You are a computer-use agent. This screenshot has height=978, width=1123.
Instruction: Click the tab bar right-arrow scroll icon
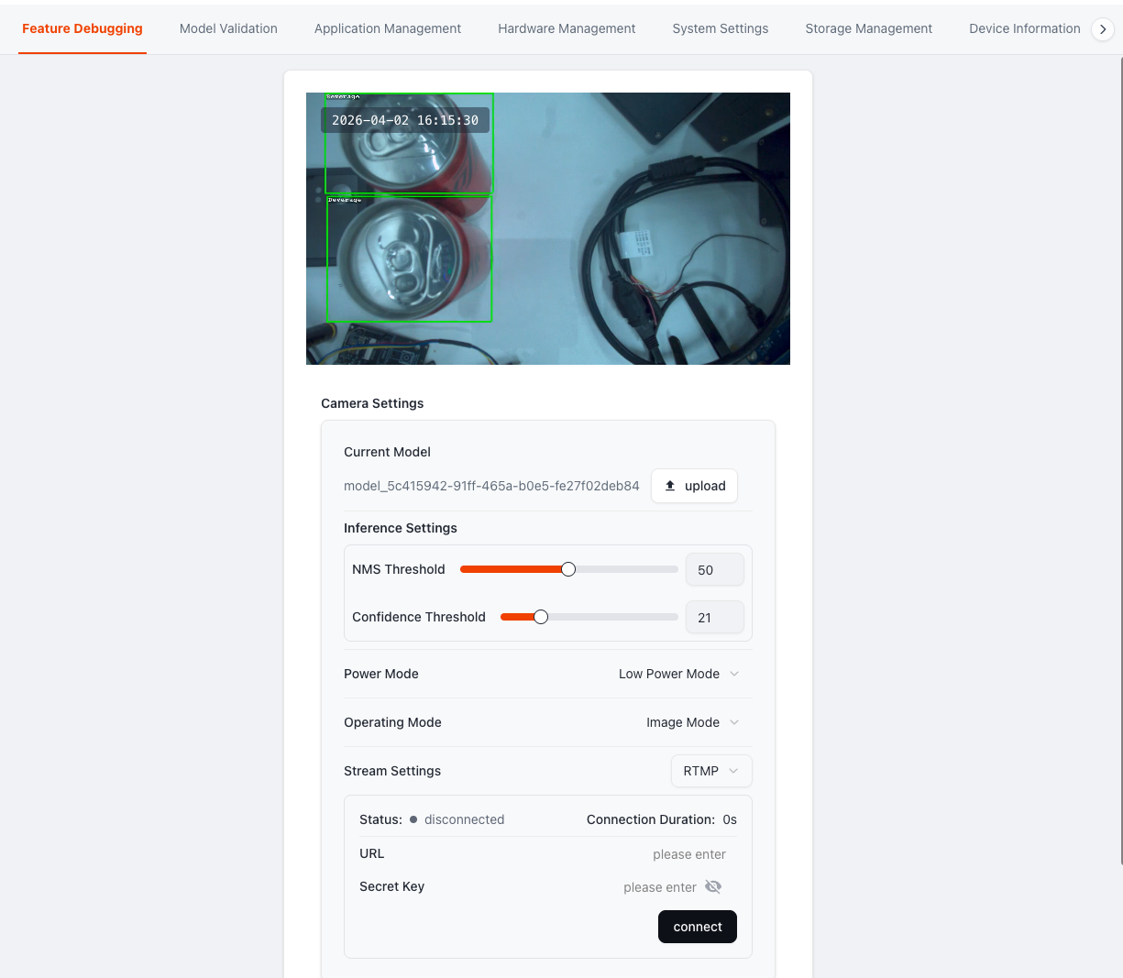(x=1103, y=29)
